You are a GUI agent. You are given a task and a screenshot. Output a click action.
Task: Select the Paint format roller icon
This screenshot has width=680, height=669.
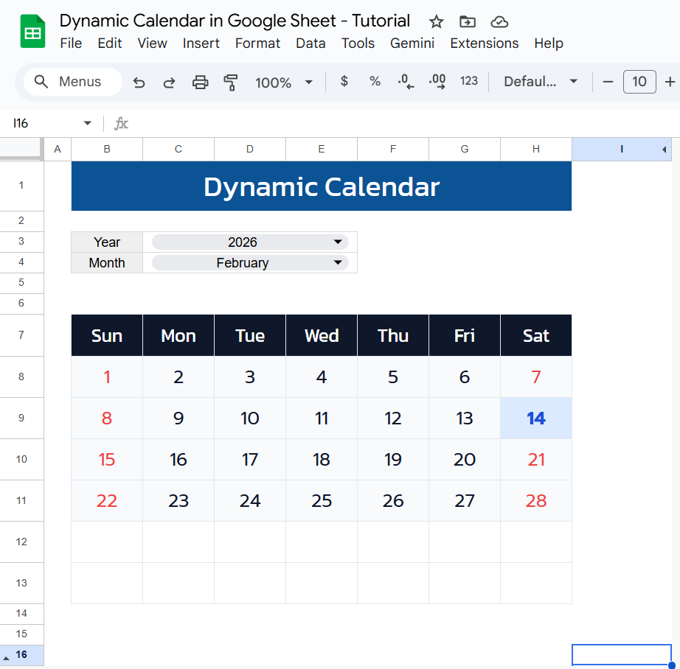coord(231,83)
